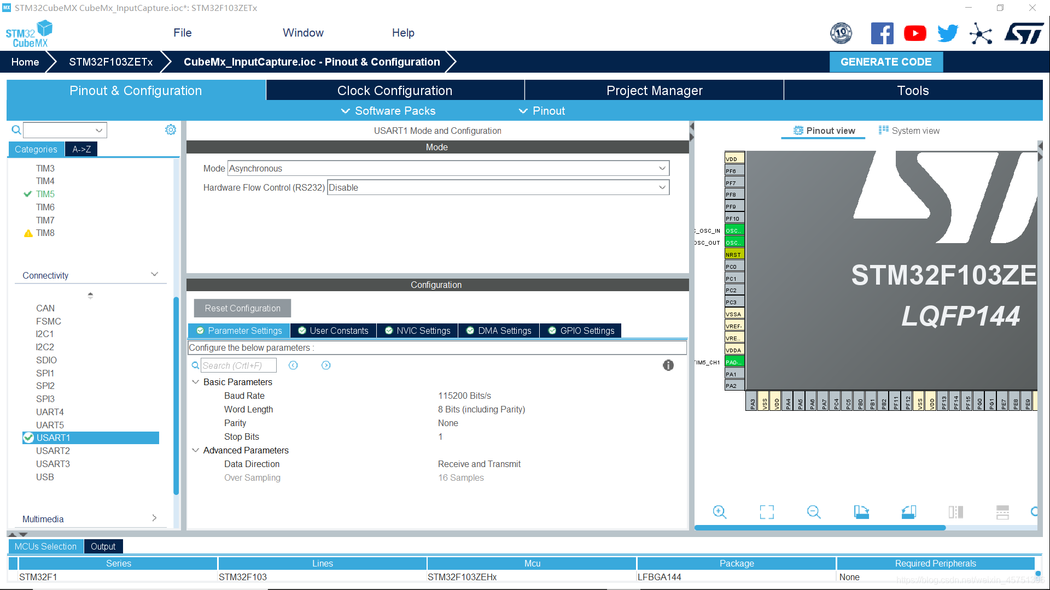Screen dimensions: 1050x590
Task: Click the Data Direction value Receive and Transmit
Action: [479, 464]
